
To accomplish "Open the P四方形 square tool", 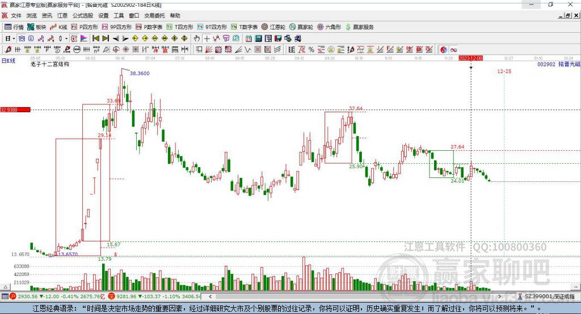I will 85,27.
